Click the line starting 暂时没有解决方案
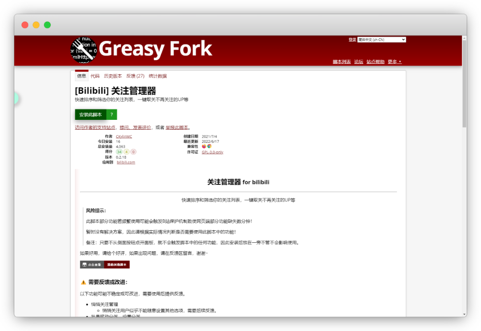481x331 pixels. click(x=161, y=232)
